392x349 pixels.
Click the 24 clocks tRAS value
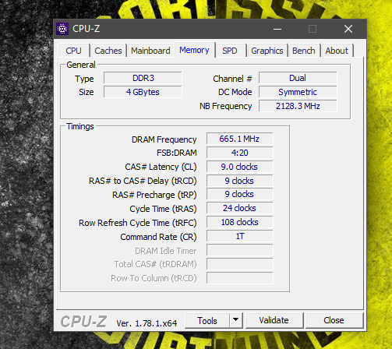point(239,208)
